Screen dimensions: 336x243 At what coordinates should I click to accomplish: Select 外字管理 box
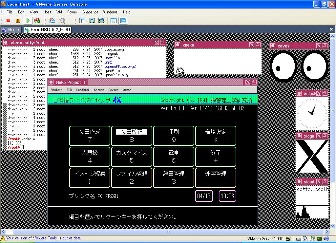point(216,178)
